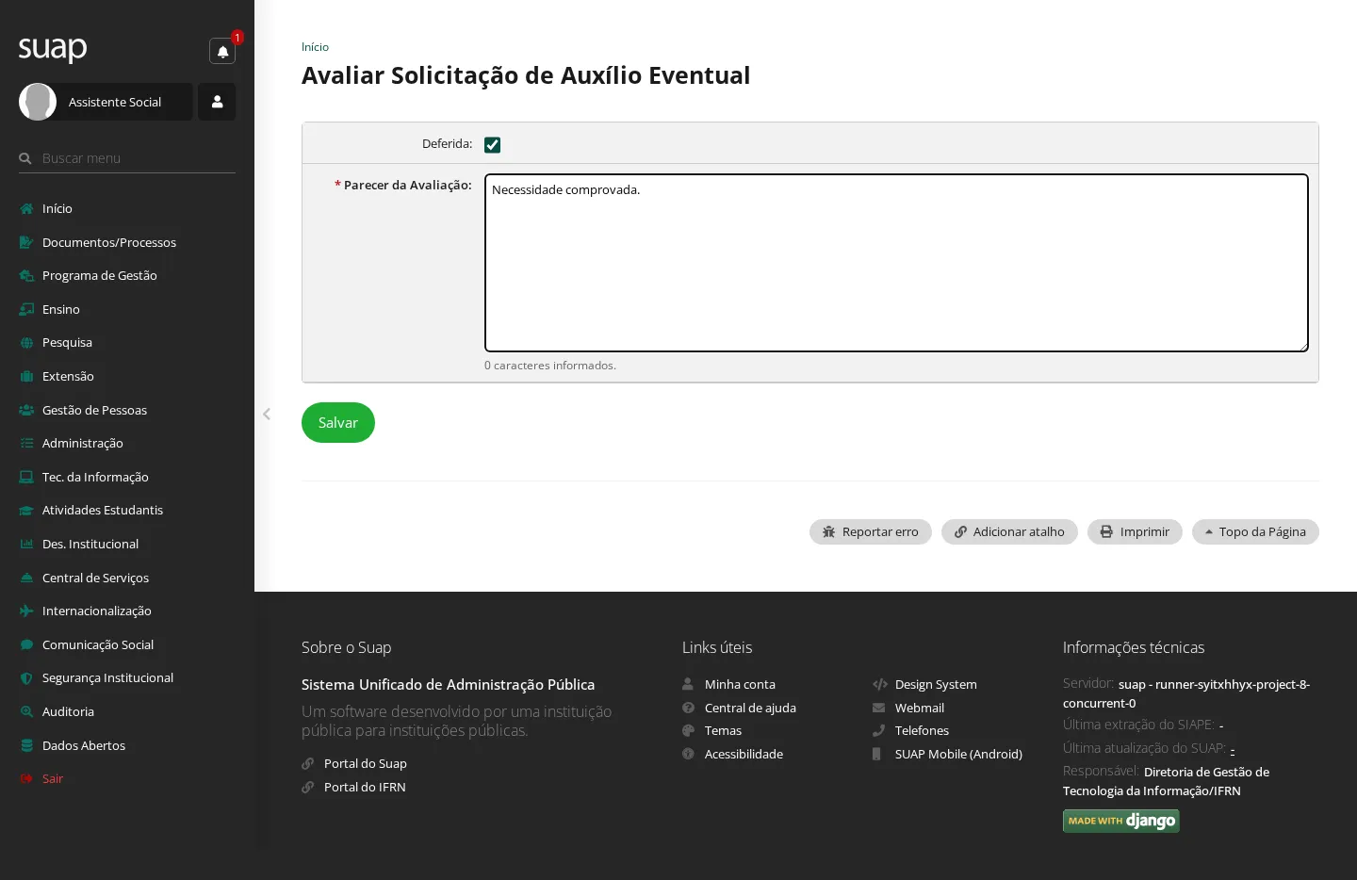Open SUAP Mobile (Android) link
Viewport: 1357px width, 880px height.
pyautogui.click(x=958, y=754)
